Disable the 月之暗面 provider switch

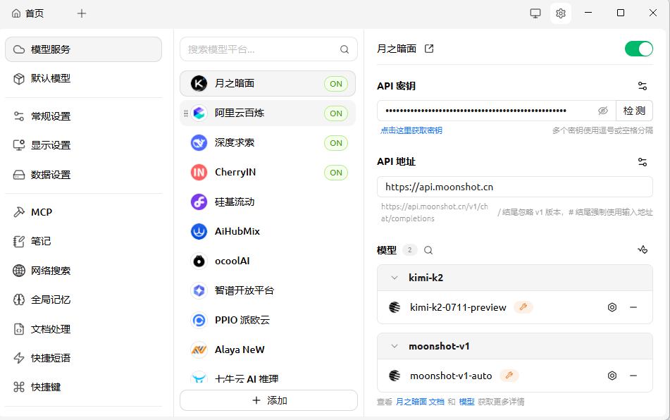click(x=639, y=49)
